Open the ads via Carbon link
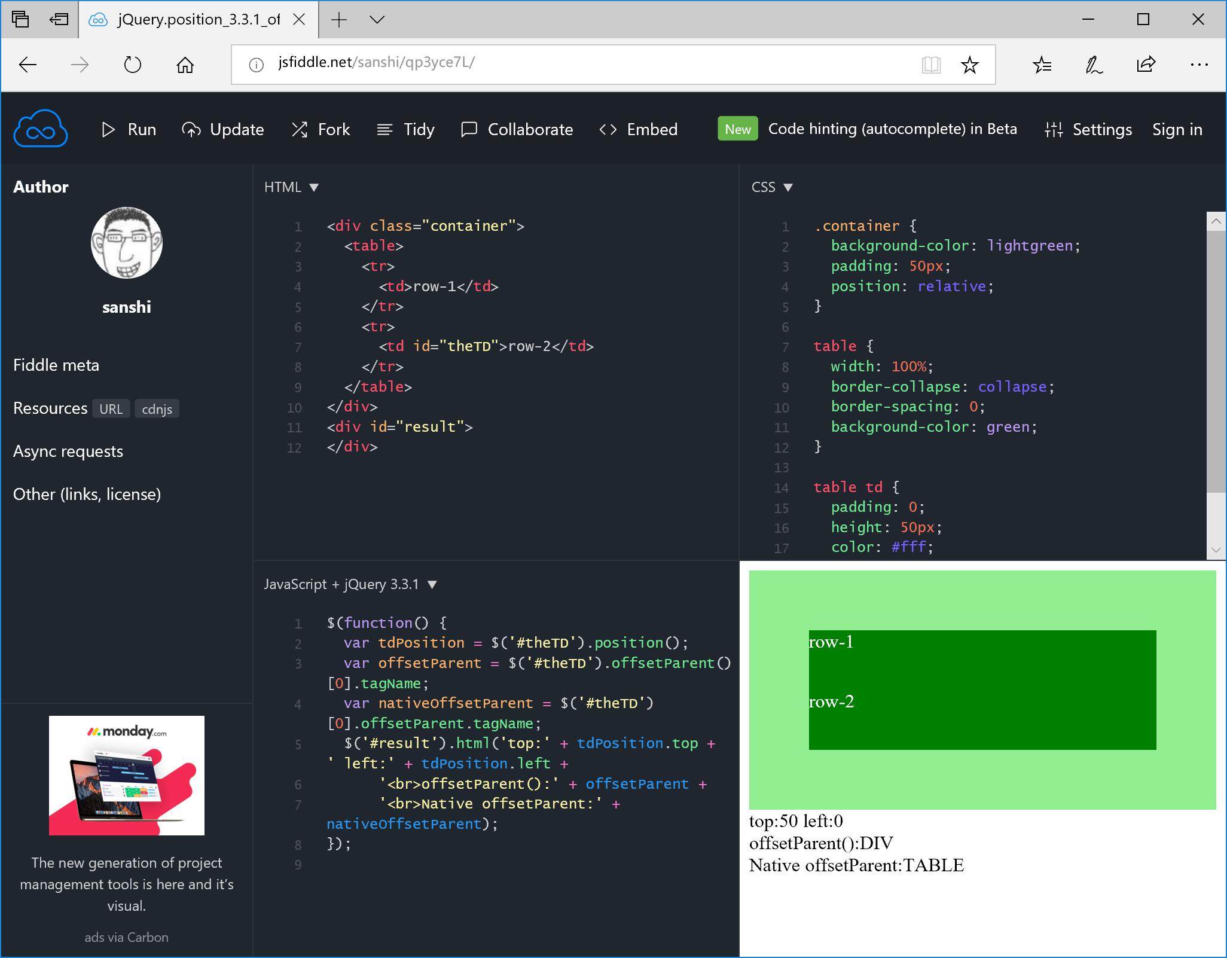This screenshot has width=1227, height=958. coord(126,937)
